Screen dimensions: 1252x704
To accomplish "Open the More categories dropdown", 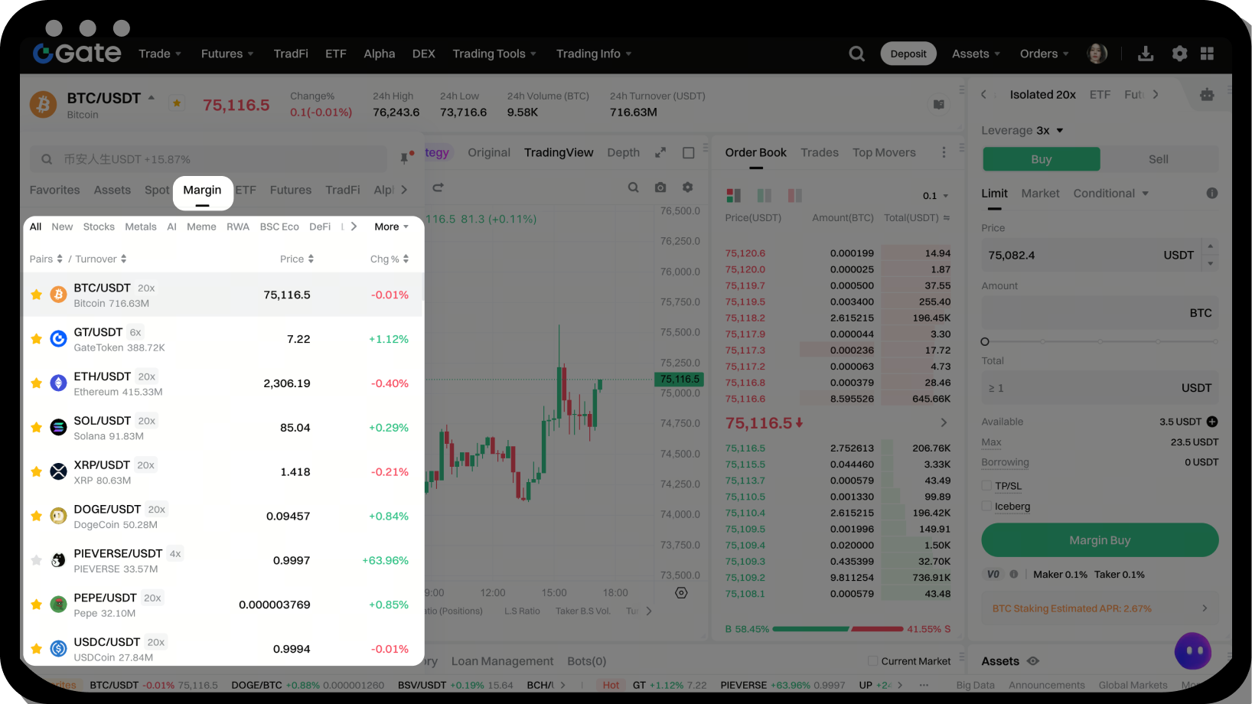I will 391,227.
